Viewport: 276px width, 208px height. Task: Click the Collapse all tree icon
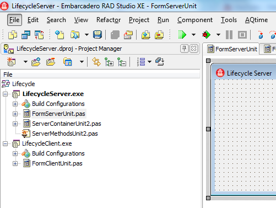[122, 62]
